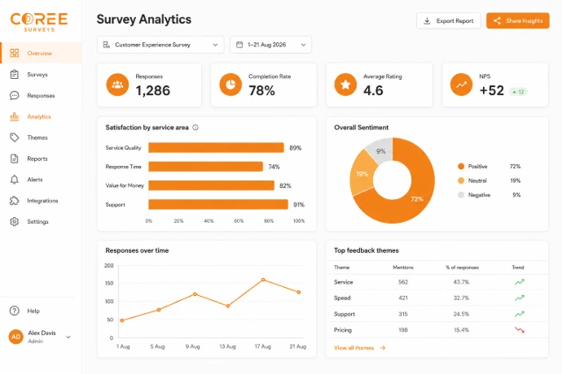Click the Response Time 74% bar
The width and height of the screenshot is (562, 374).
pyautogui.click(x=206, y=167)
